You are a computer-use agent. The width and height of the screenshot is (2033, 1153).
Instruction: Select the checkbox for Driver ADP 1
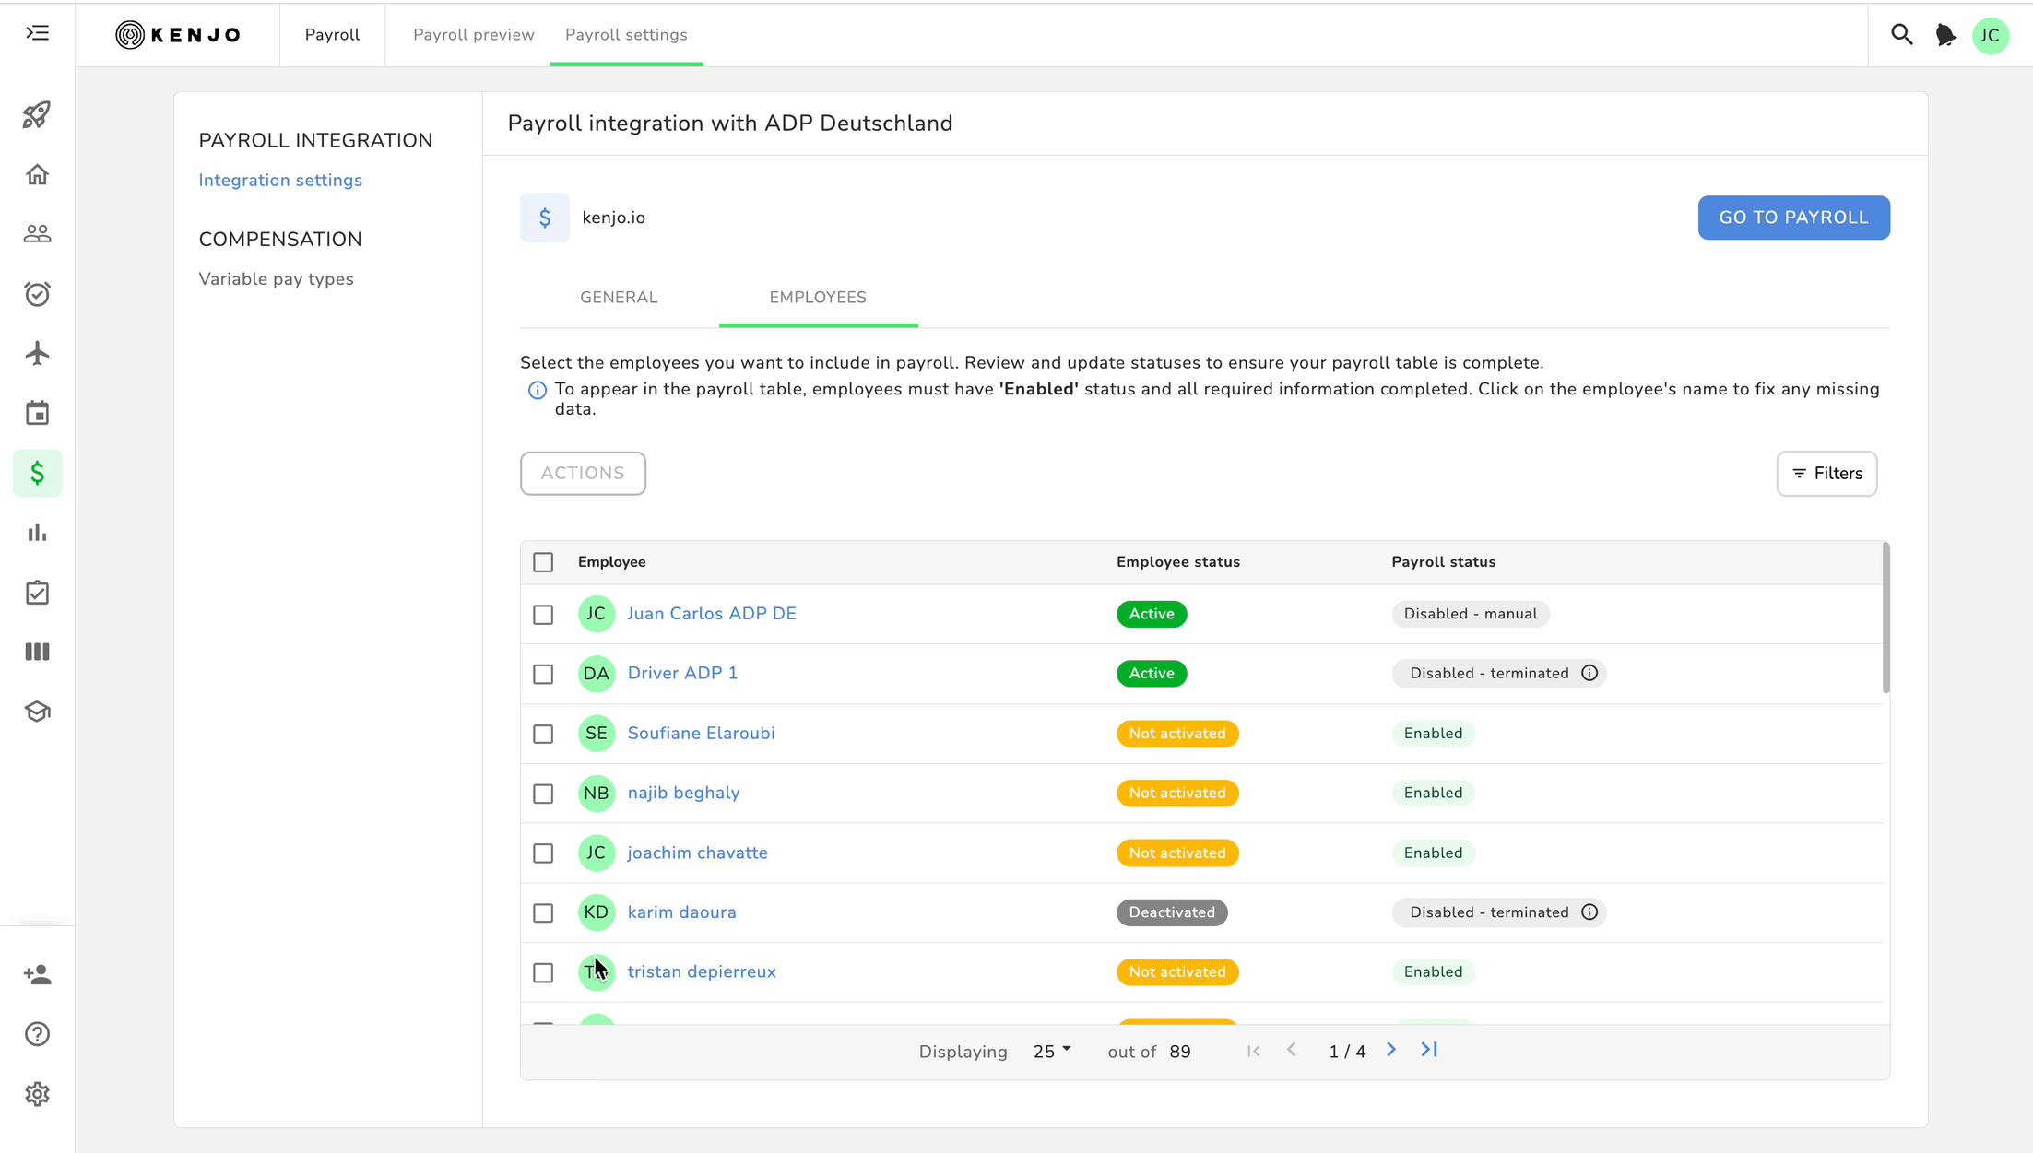click(x=543, y=674)
